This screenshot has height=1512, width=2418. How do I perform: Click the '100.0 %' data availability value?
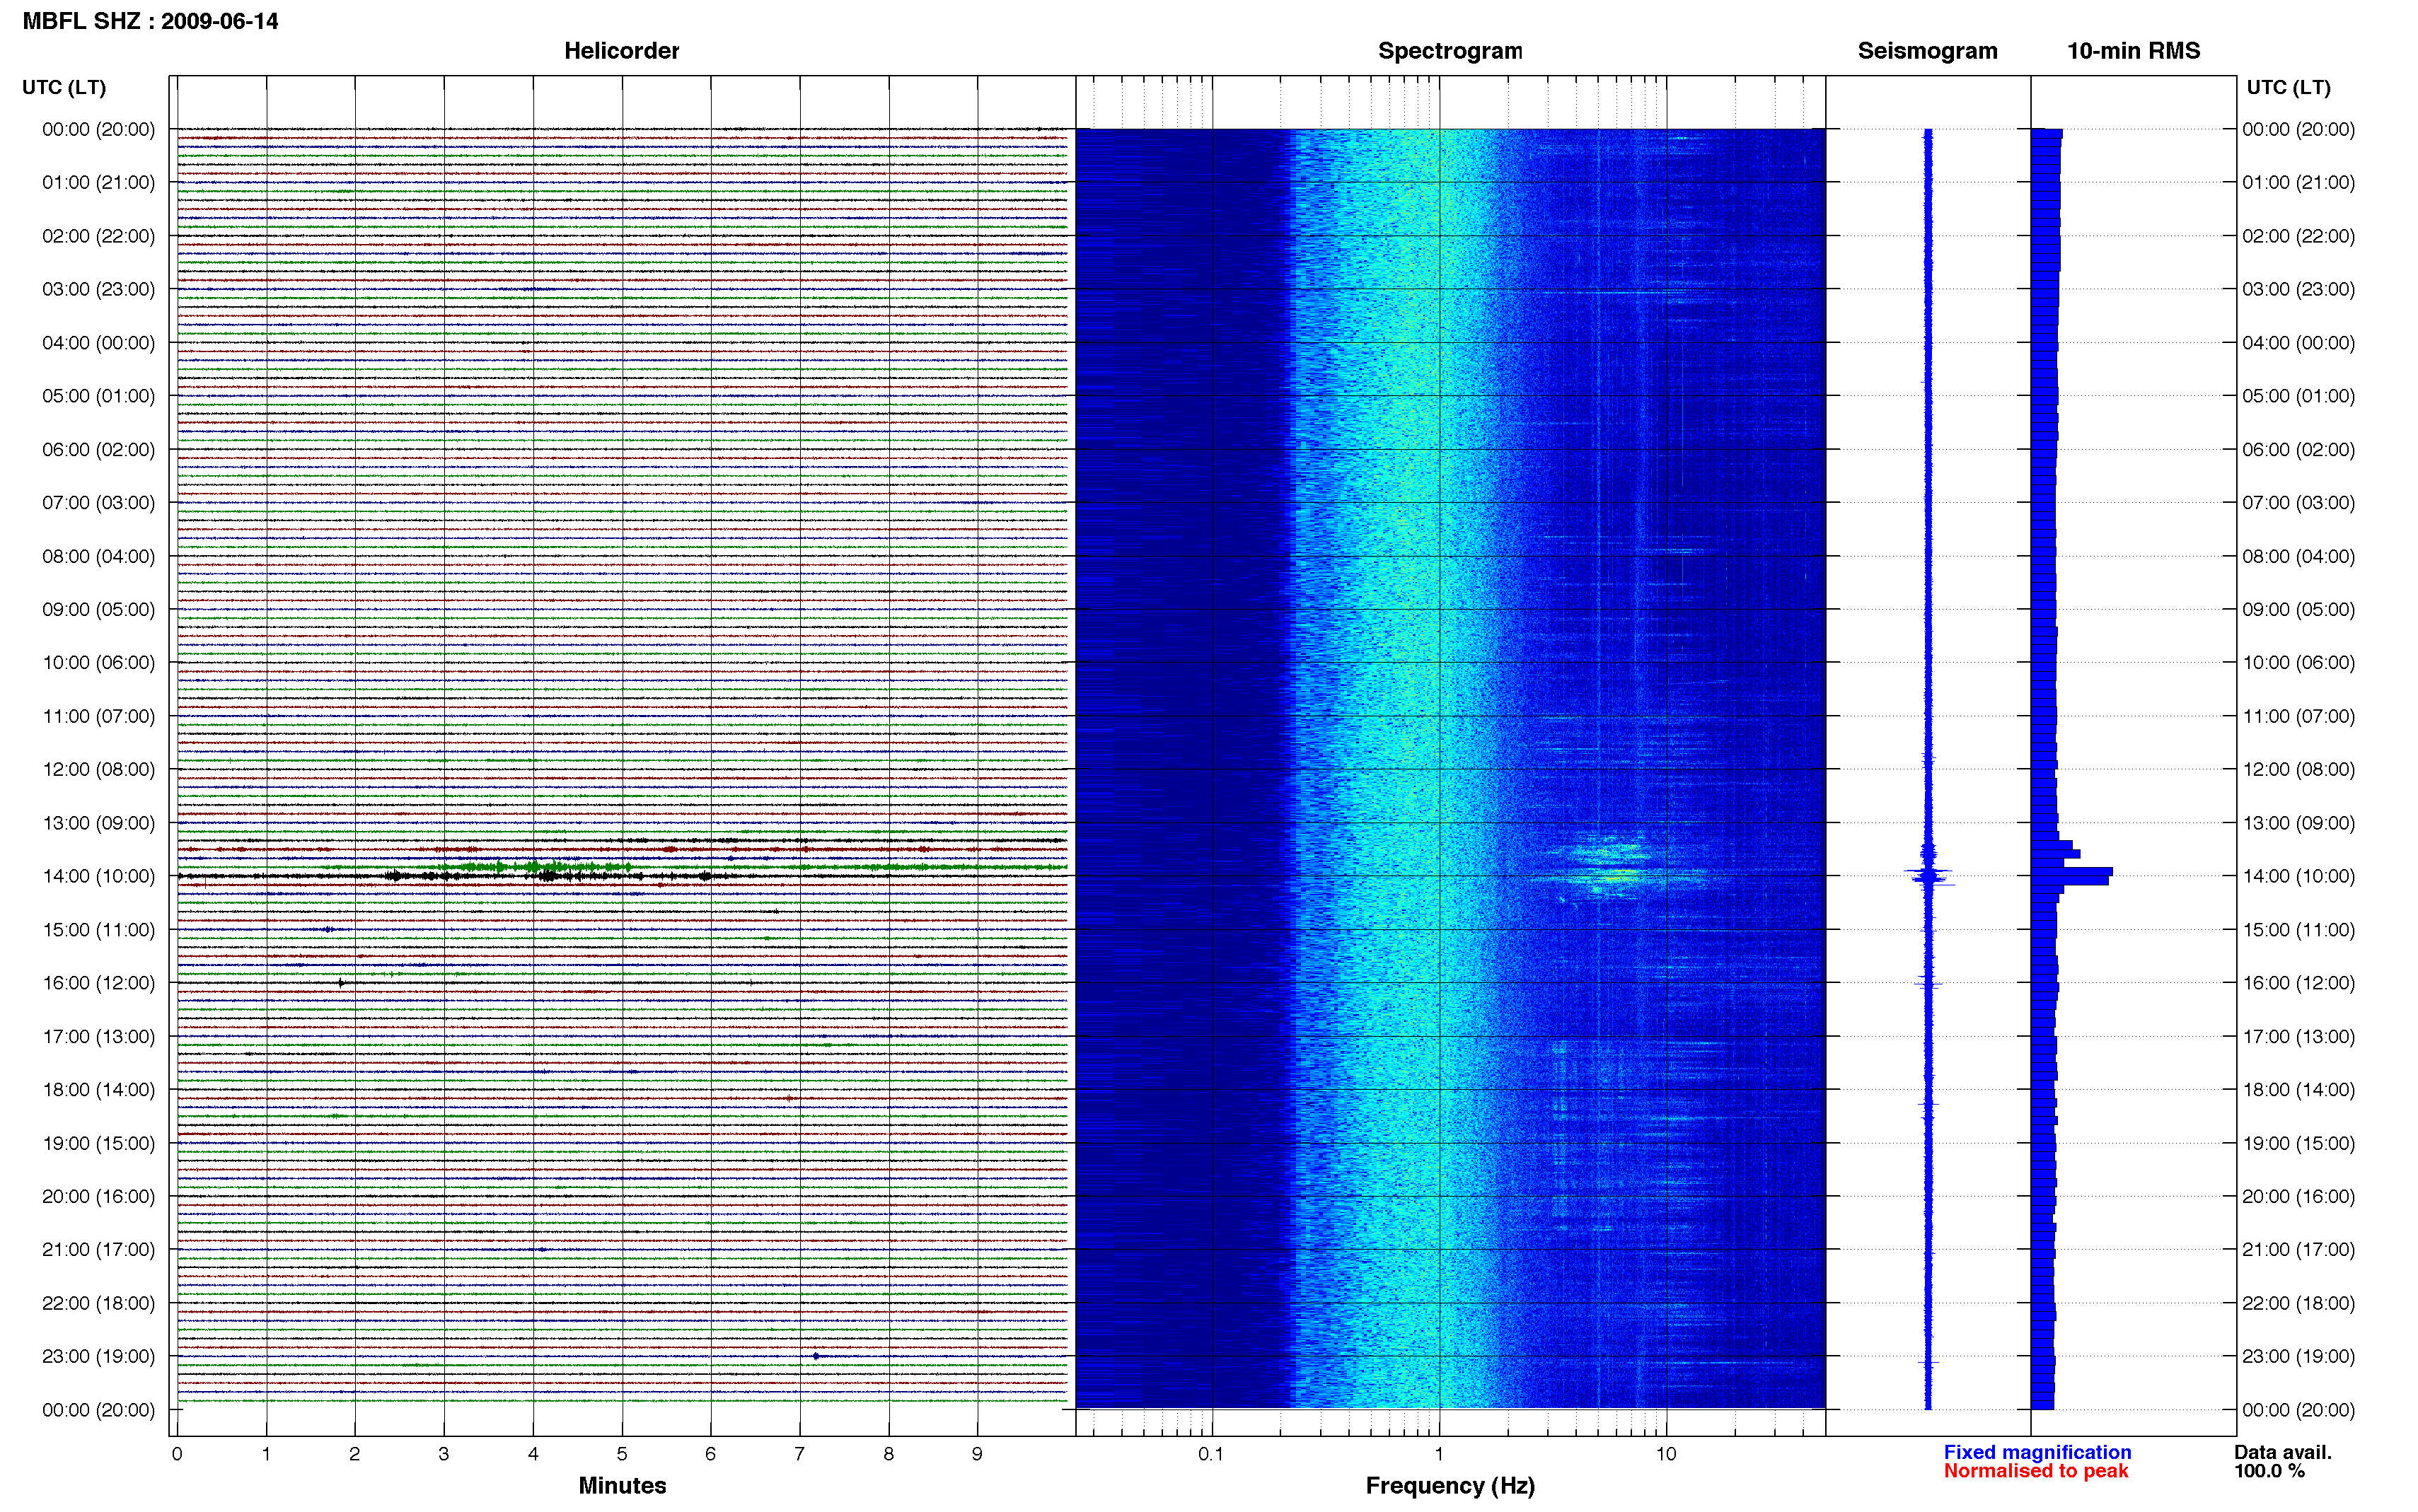(2269, 1471)
